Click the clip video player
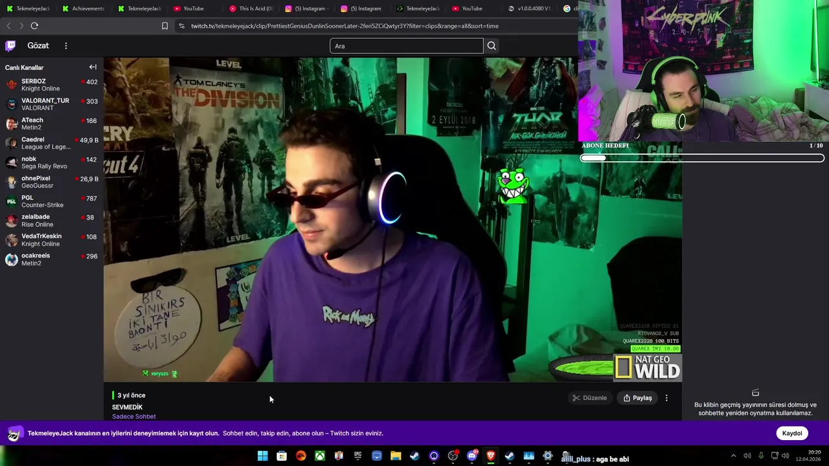The height and width of the screenshot is (466, 829). 392,219
